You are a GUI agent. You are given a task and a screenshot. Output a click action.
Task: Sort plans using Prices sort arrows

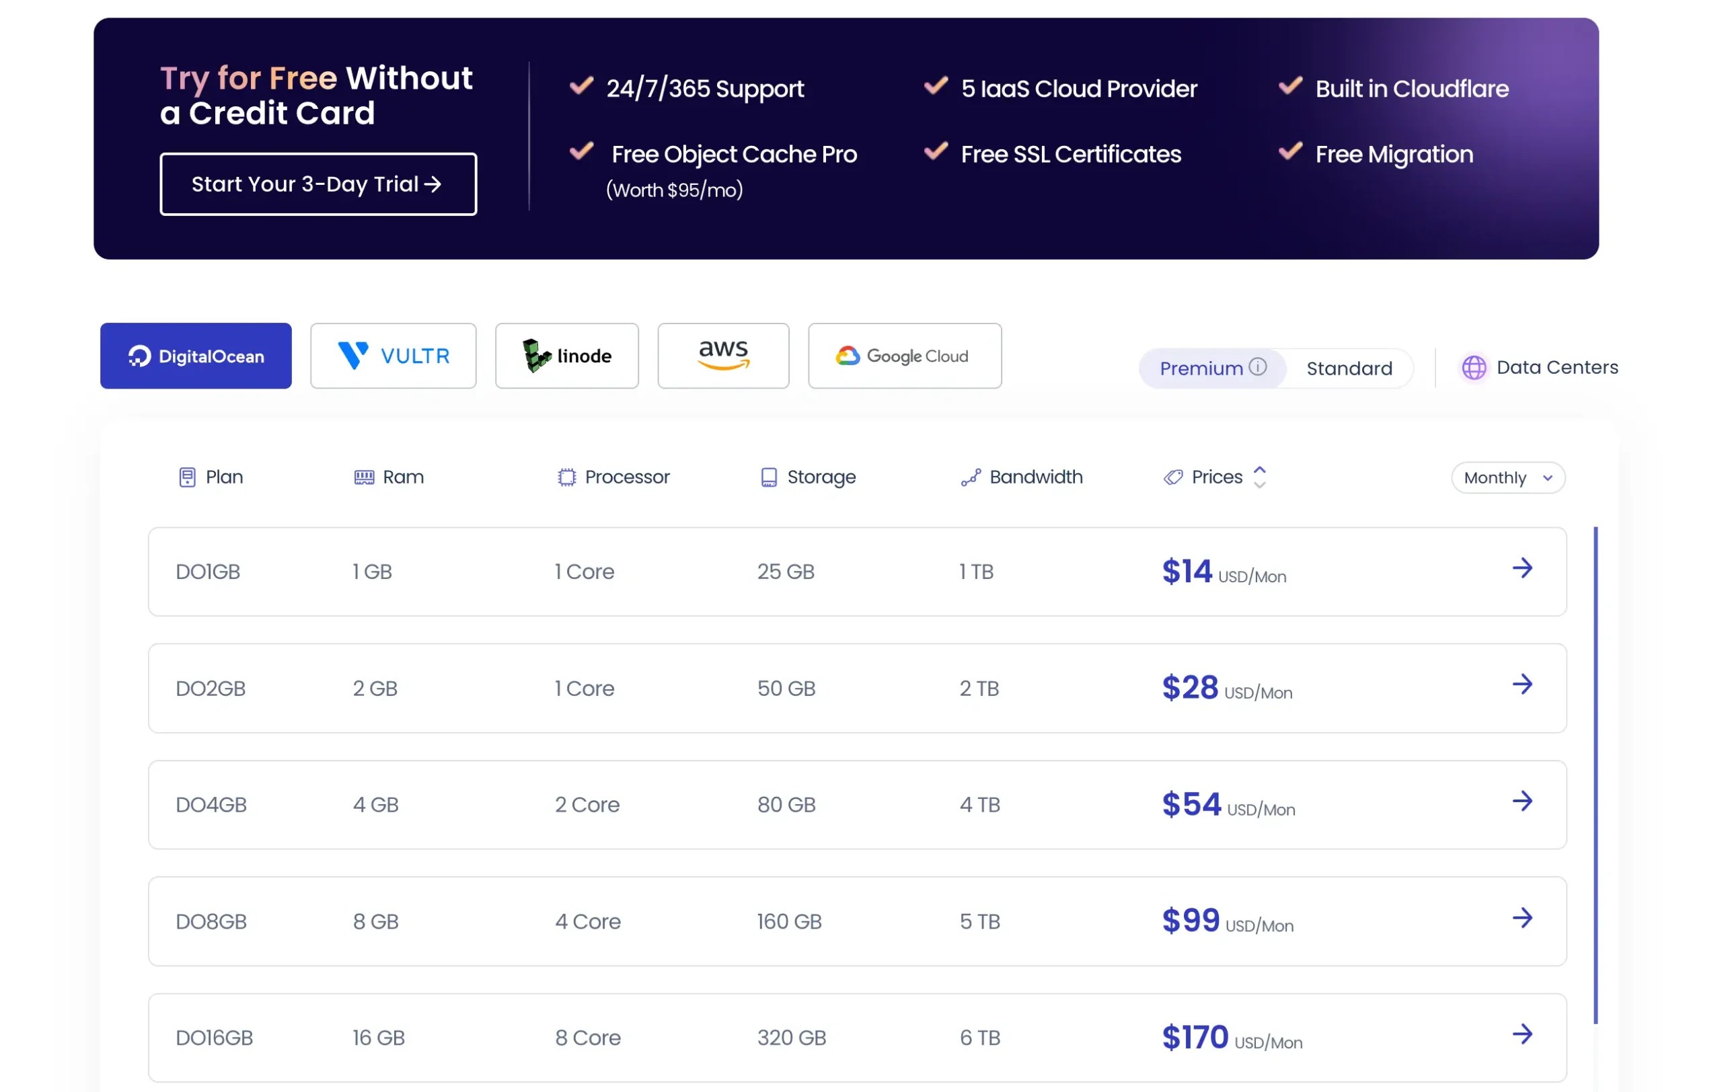(1259, 477)
